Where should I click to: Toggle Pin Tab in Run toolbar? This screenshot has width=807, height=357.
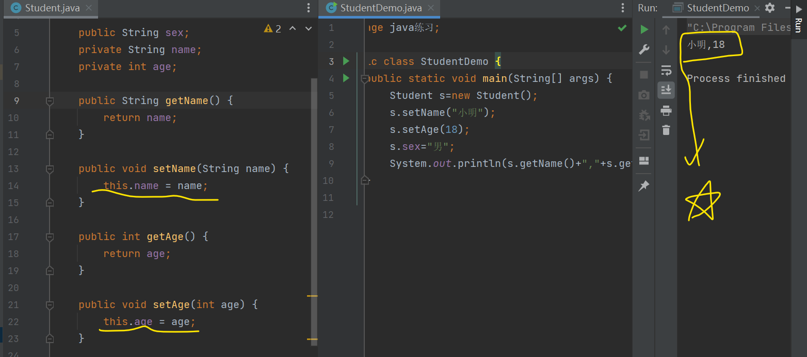(644, 185)
